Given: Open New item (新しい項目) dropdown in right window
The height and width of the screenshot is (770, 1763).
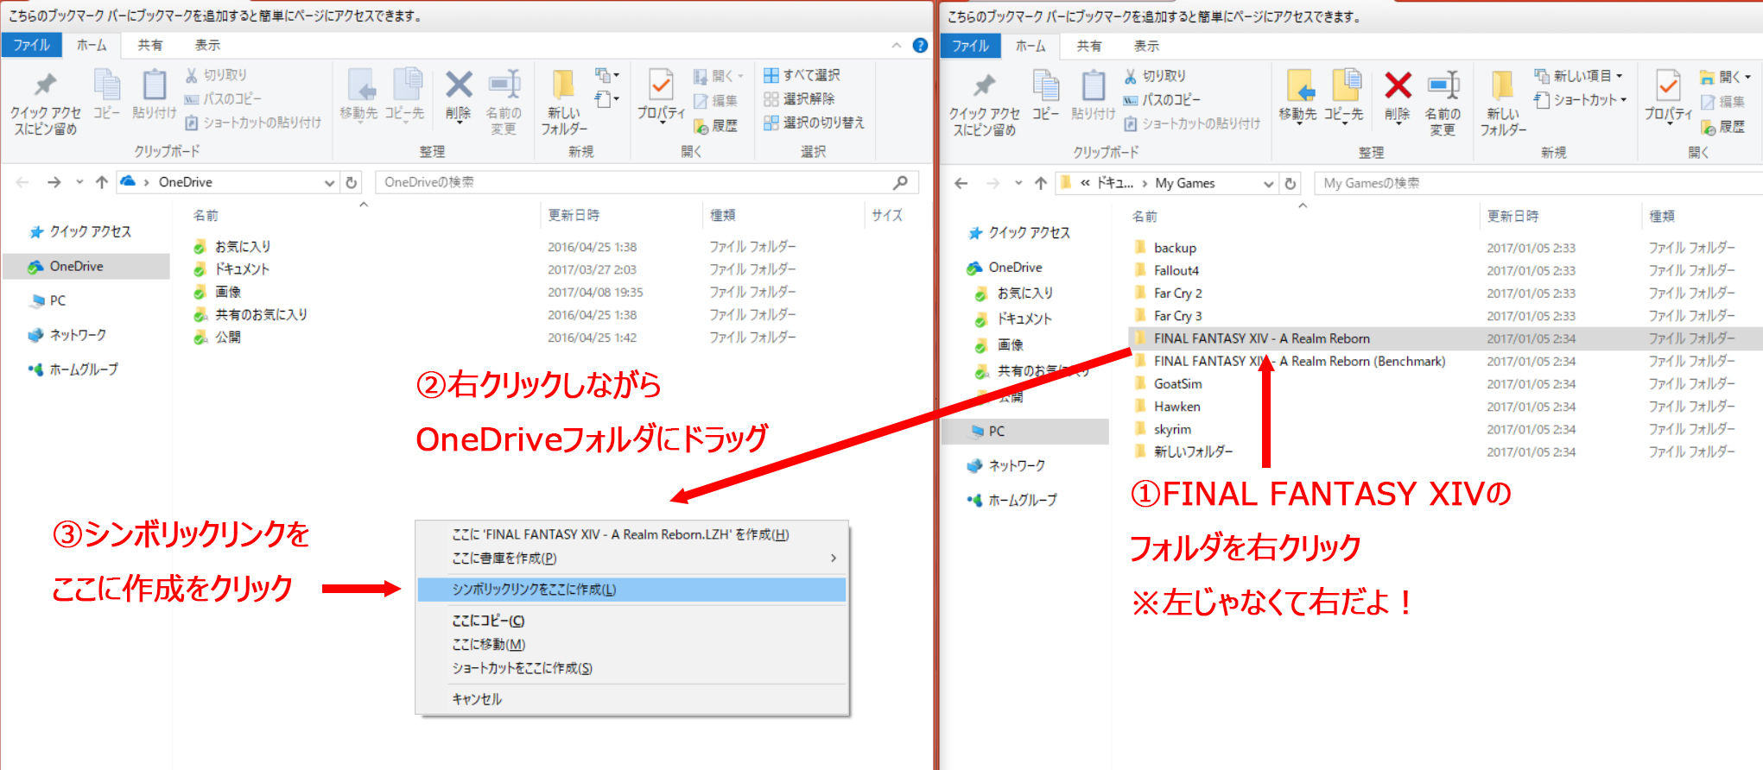Looking at the screenshot, I should [x=1578, y=76].
